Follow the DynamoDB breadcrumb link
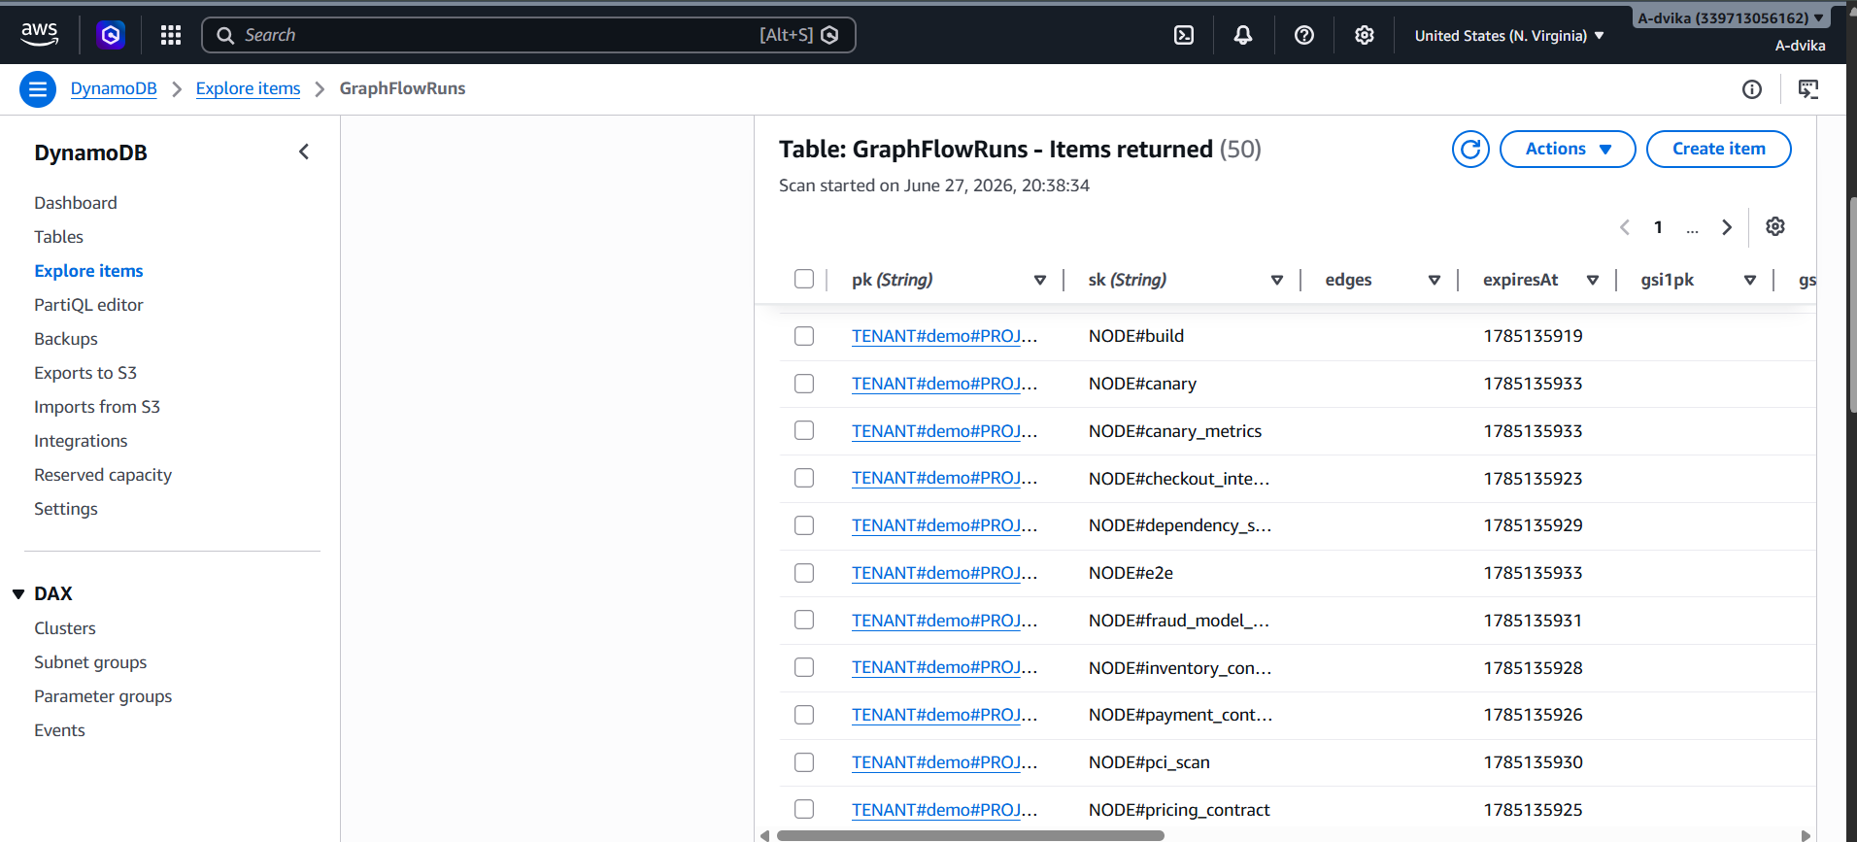Viewport: 1857px width, 842px height. (114, 88)
